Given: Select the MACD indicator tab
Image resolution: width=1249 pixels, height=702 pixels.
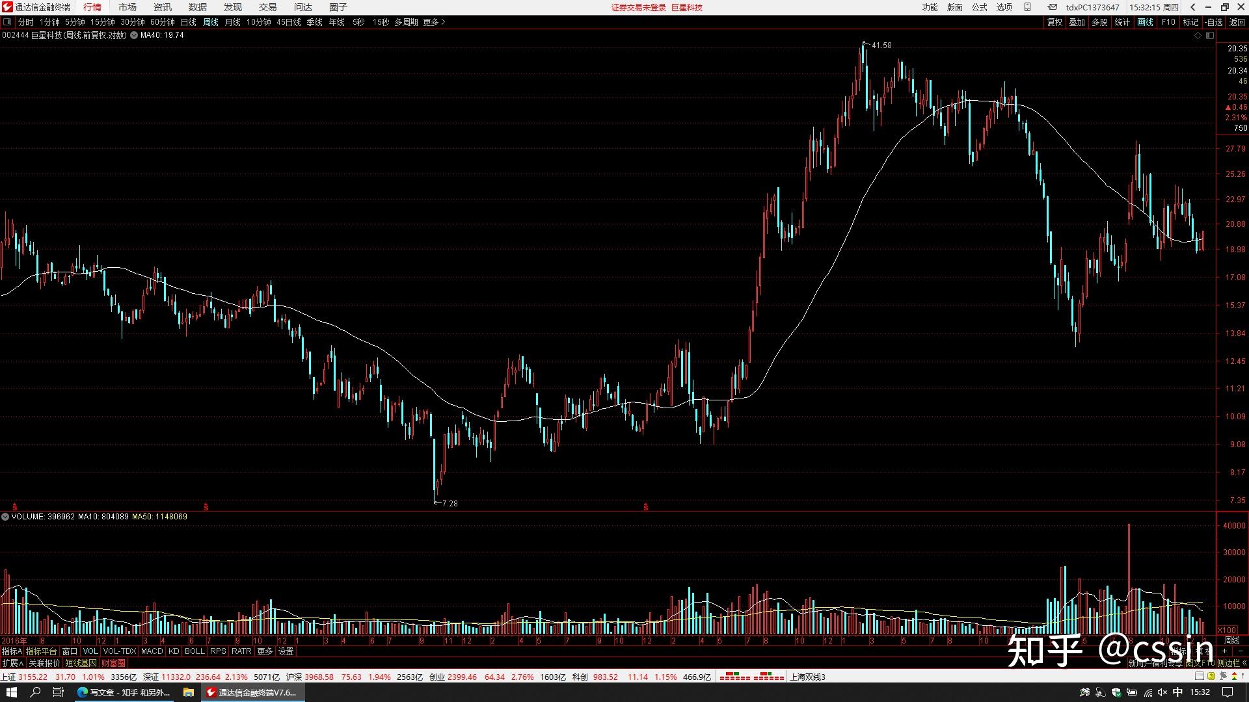Looking at the screenshot, I should point(152,651).
